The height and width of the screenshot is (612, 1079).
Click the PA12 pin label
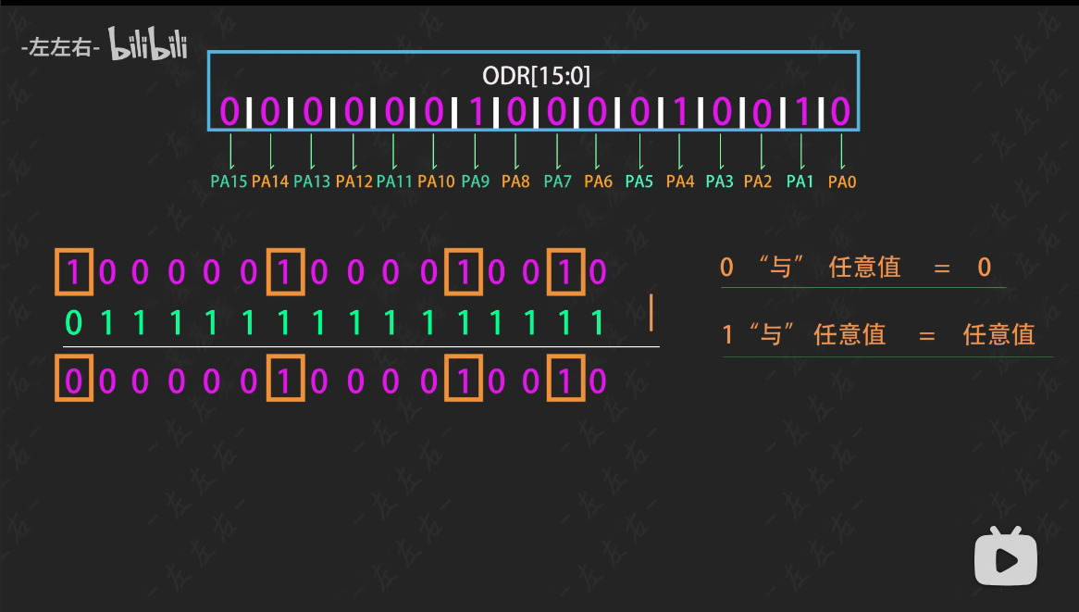tap(353, 181)
